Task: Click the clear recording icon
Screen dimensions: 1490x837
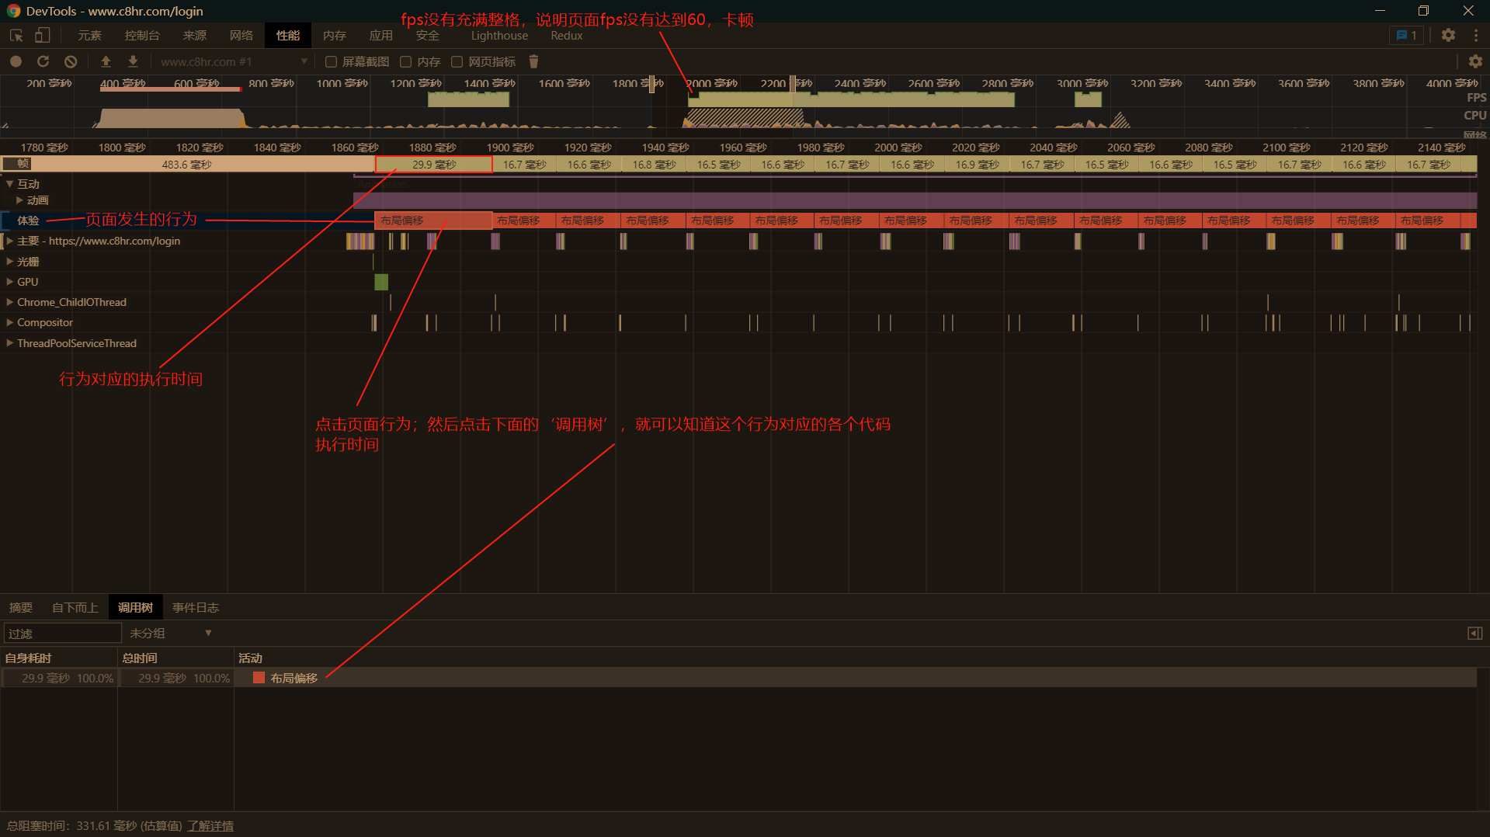Action: pos(71,61)
